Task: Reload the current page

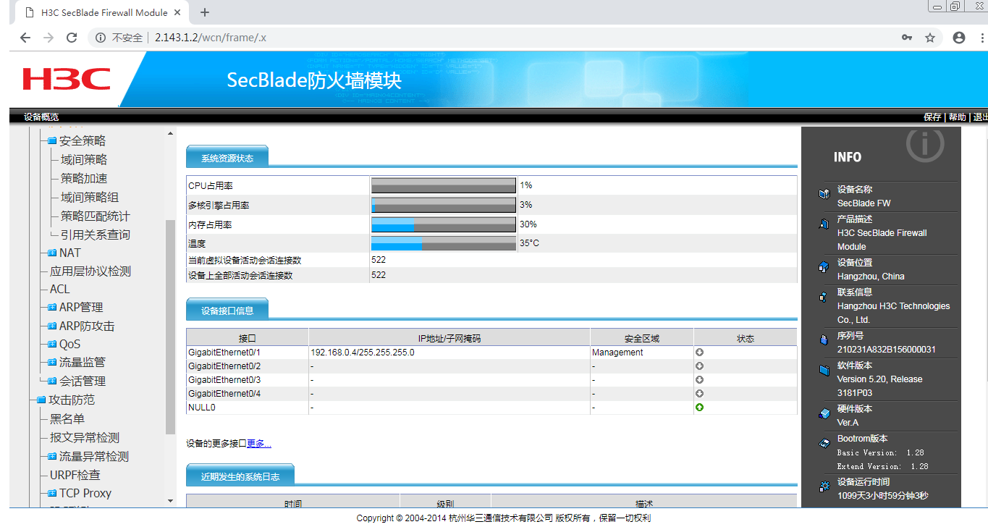Action: point(71,38)
